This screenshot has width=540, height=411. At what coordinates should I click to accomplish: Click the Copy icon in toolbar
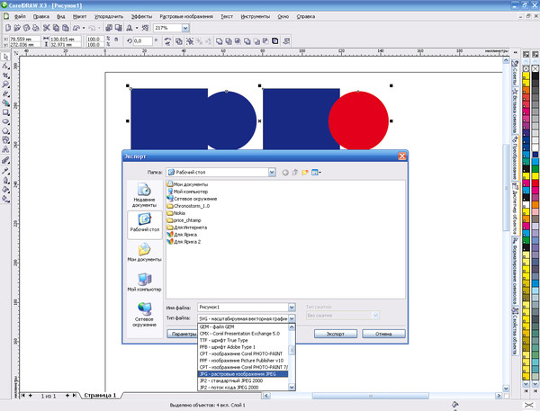(56, 28)
